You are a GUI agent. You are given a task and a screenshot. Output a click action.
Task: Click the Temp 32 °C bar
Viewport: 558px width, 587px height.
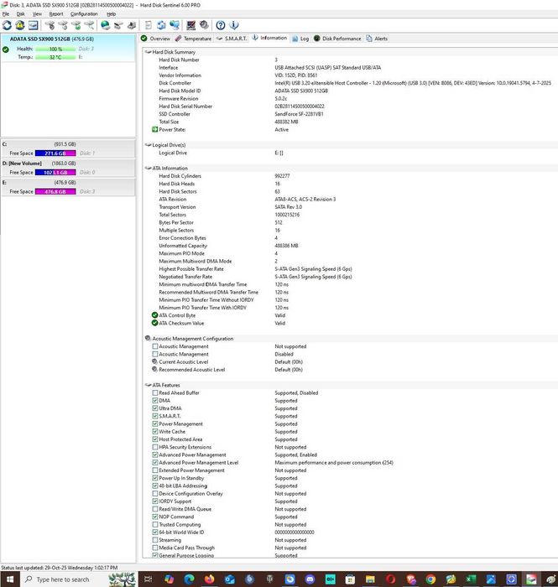(x=55, y=57)
